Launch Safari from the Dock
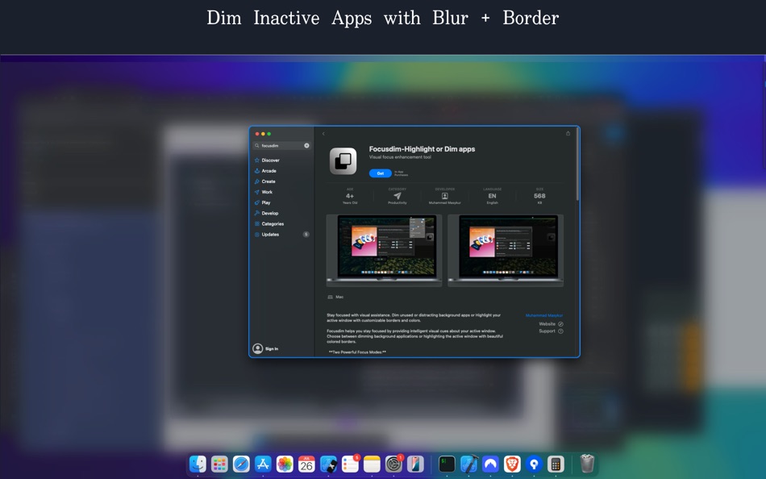The width and height of the screenshot is (766, 479). 241,464
